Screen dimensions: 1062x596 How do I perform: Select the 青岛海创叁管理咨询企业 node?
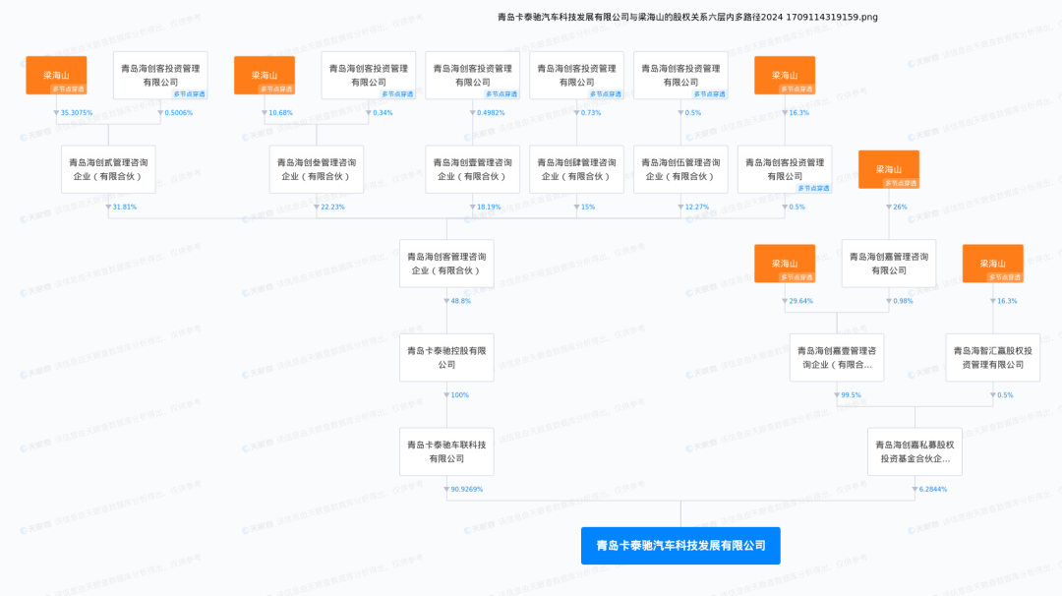[x=317, y=169]
